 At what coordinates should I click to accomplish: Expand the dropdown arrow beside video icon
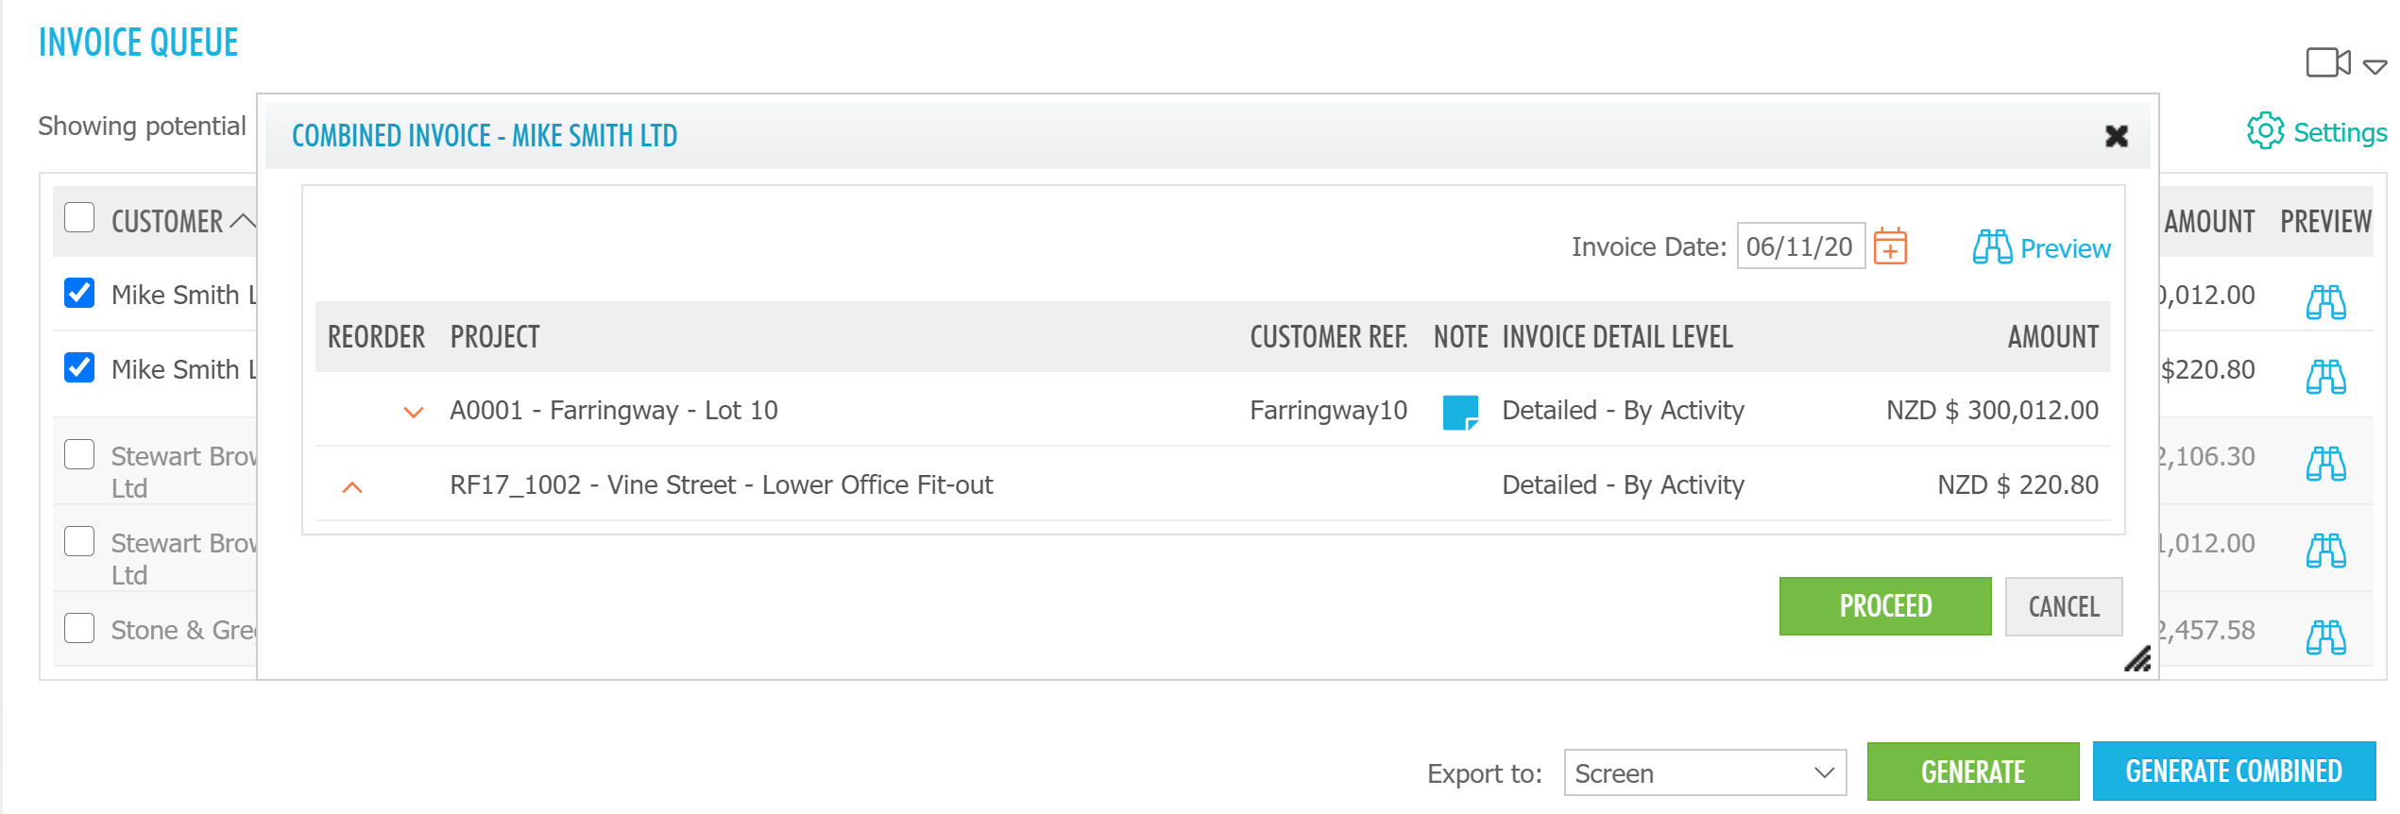coord(2374,67)
